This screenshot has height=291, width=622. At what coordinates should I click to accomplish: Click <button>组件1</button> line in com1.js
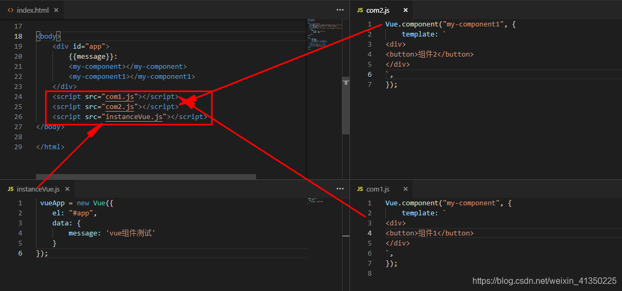pyautogui.click(x=430, y=233)
